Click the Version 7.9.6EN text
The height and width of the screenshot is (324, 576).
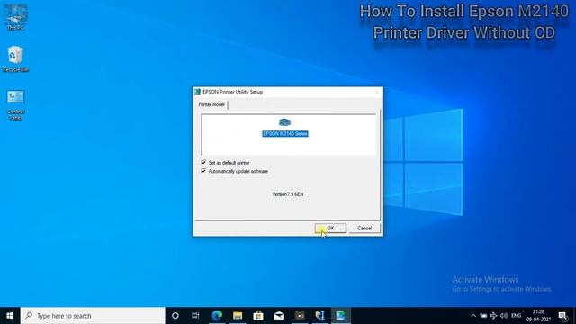point(288,194)
